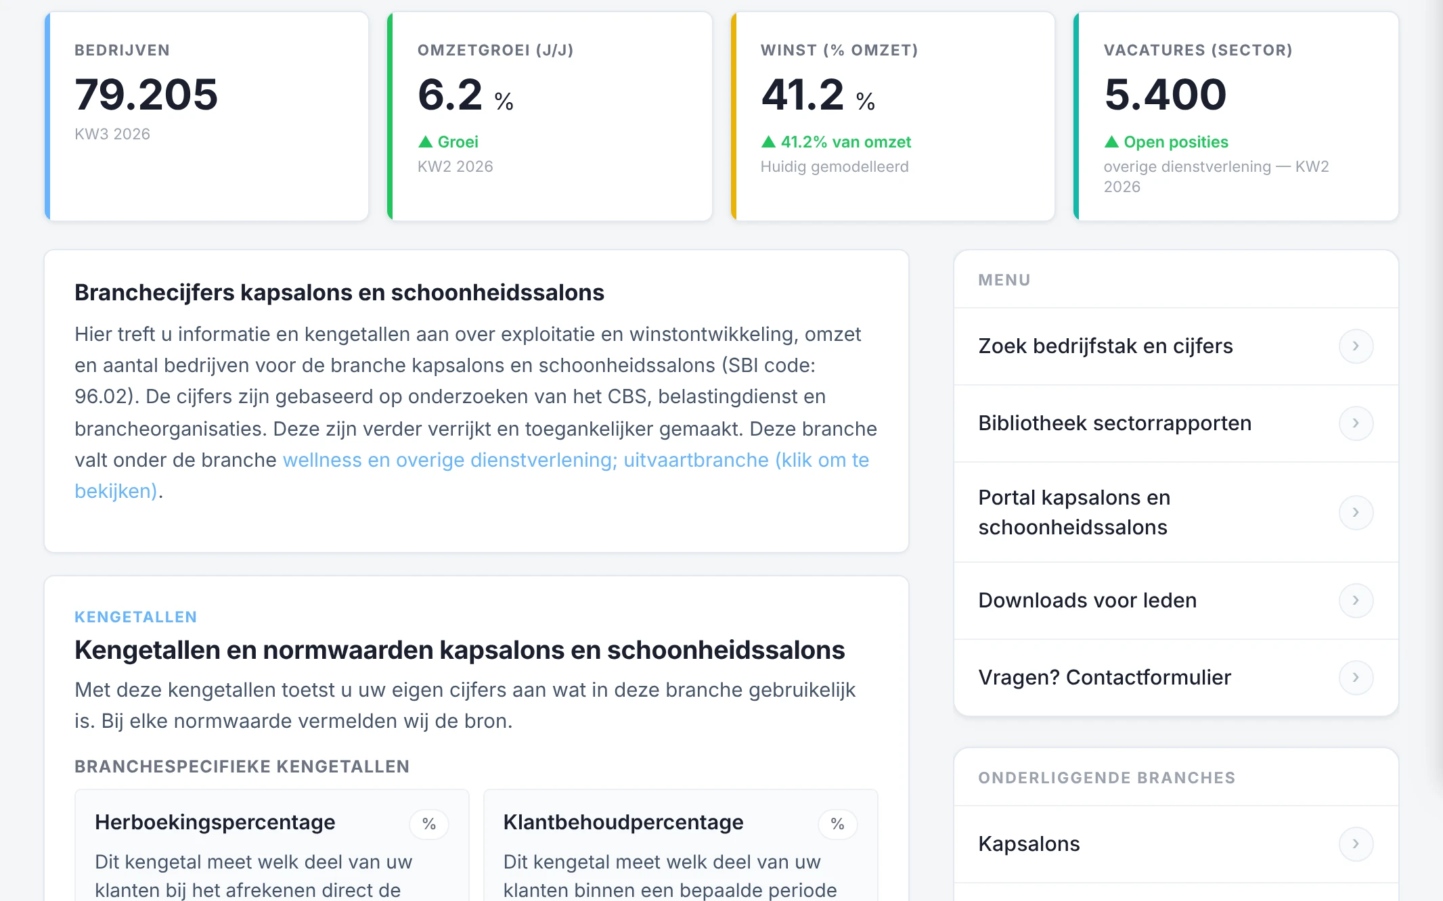This screenshot has width=1443, height=901.
Task: Click the chevron next to Kapsalons
Action: [1356, 844]
